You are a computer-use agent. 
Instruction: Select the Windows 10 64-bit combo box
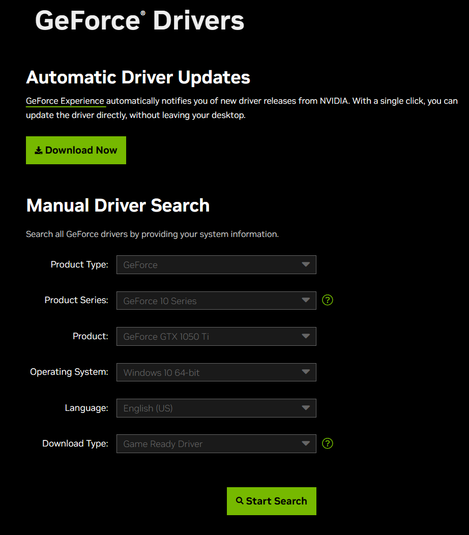[x=216, y=372]
